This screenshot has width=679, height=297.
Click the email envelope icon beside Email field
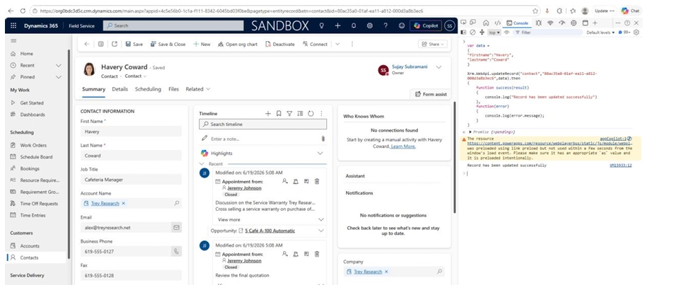pyautogui.click(x=176, y=227)
